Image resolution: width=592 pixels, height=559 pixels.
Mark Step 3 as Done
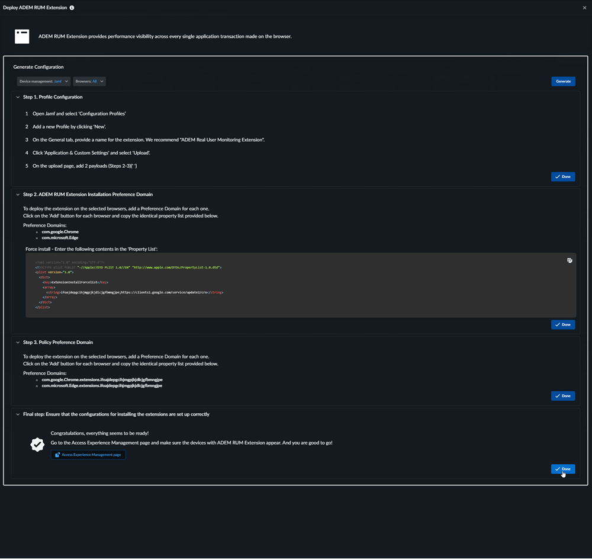pos(562,396)
